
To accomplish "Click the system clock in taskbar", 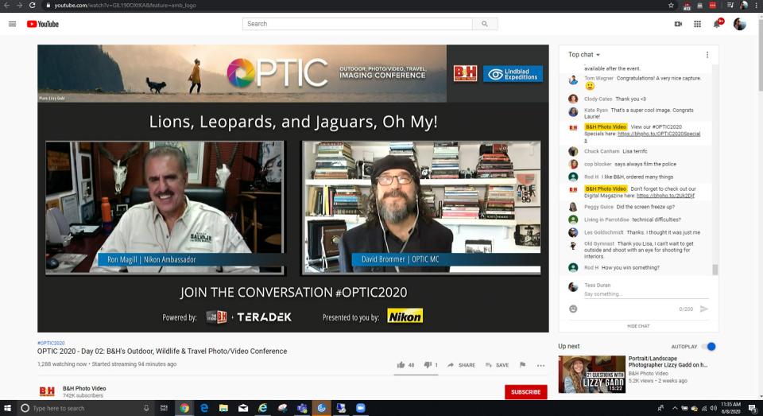I will (730, 408).
